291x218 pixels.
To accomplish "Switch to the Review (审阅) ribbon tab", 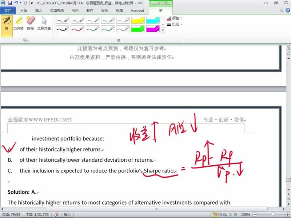I will (x=105, y=11).
